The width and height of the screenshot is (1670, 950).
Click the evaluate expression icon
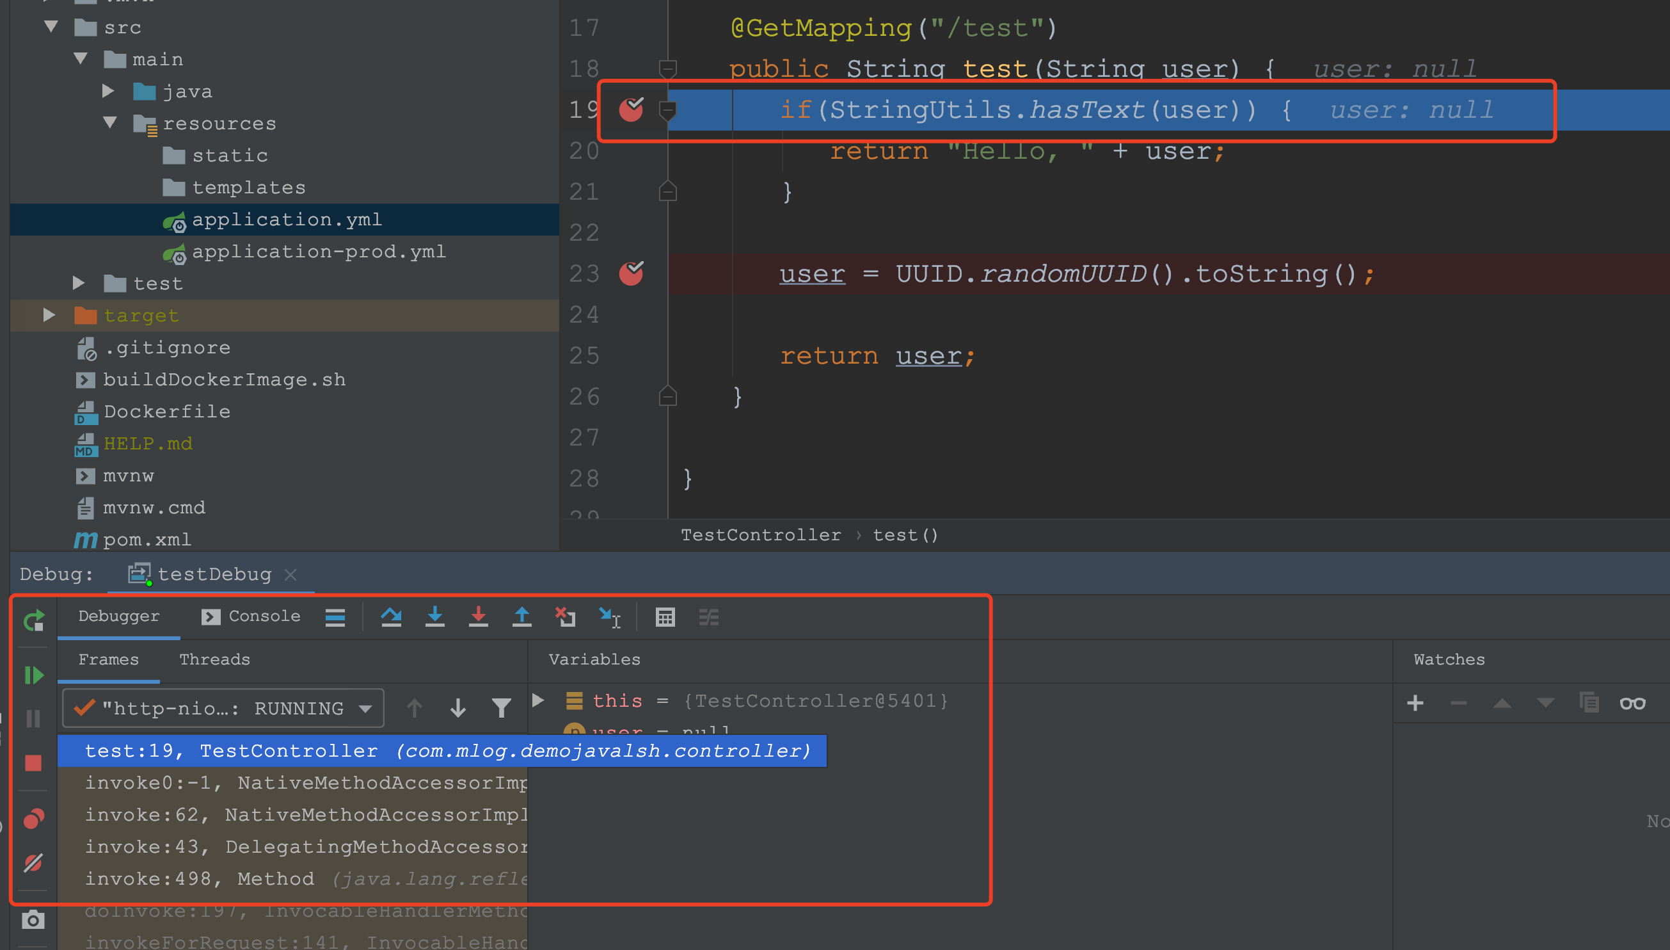click(665, 617)
